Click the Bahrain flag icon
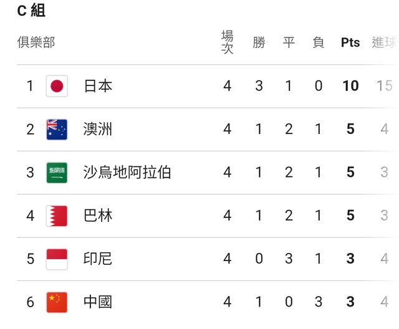Image resolution: width=399 pixels, height=329 pixels. [57, 216]
